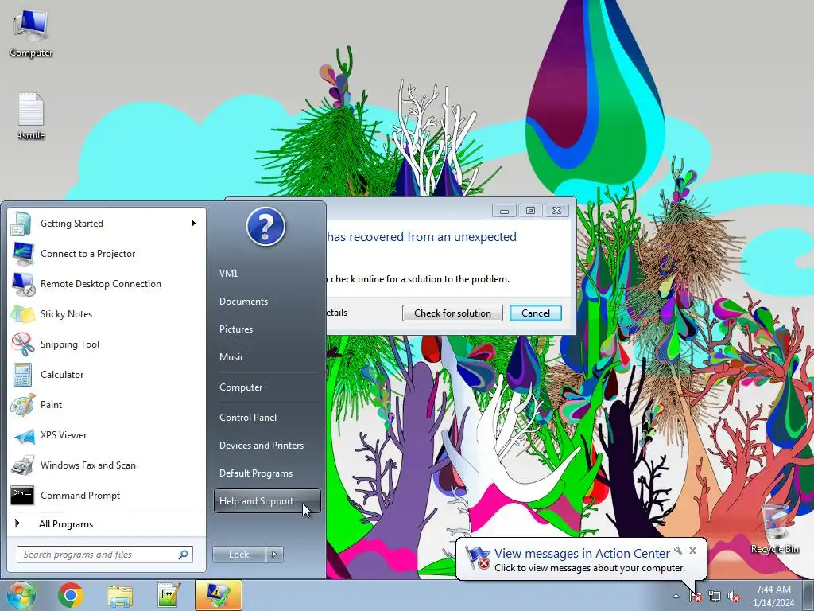This screenshot has height=611, width=814.
Task: Launch the Connect to a Projector icon
Action: point(21,254)
